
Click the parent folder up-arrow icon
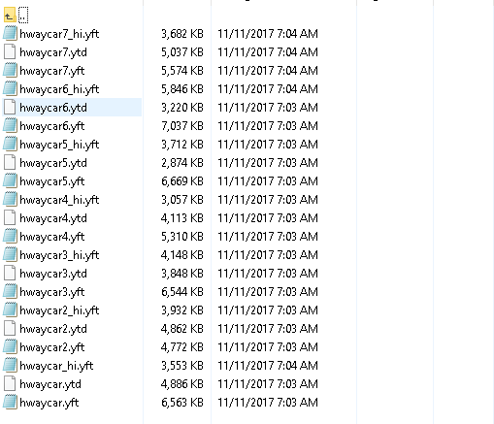coord(10,15)
